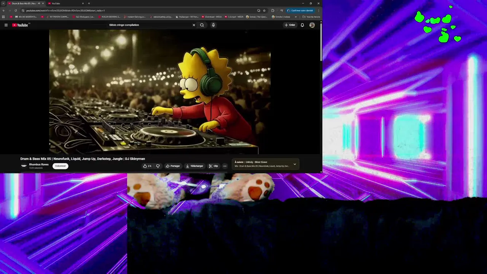Click Confirmer votre identité profile button
Viewport: 487px width, 274px height.
click(x=300, y=11)
